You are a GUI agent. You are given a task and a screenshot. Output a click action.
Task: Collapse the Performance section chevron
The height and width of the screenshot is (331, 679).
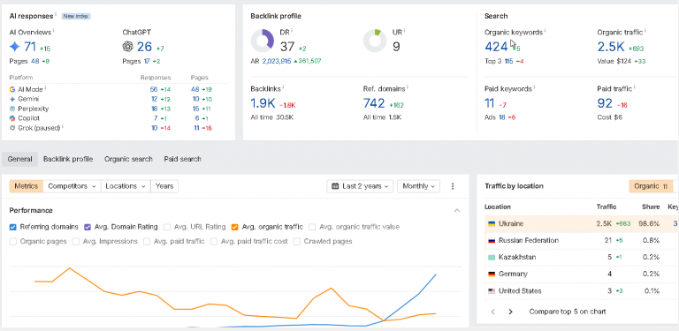pyautogui.click(x=457, y=210)
